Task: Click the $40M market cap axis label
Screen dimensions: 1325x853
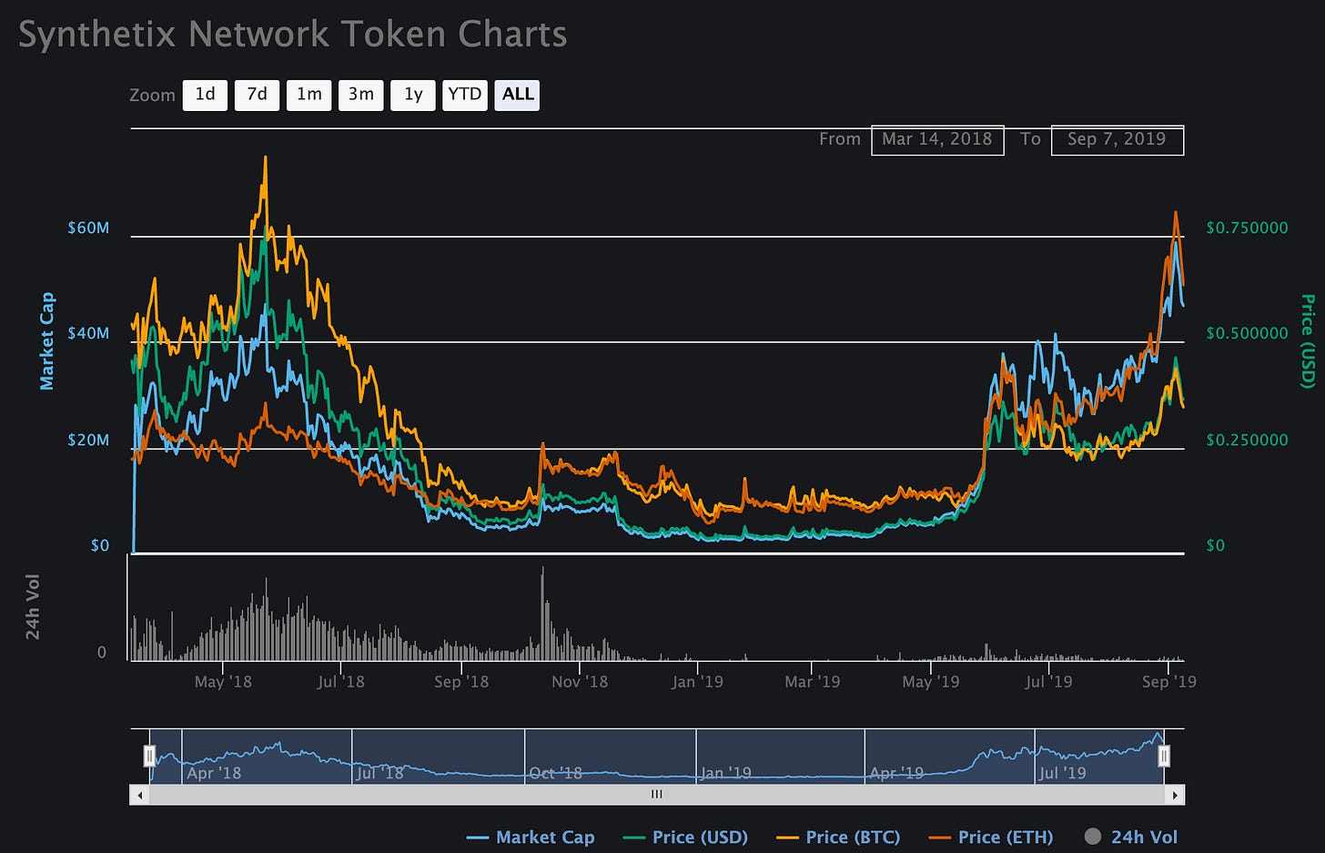Action: tap(88, 333)
